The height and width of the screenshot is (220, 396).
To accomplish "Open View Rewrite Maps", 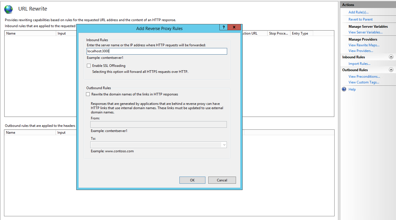I will coord(364,45).
